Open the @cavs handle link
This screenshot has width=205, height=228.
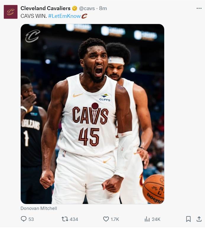[87, 8]
